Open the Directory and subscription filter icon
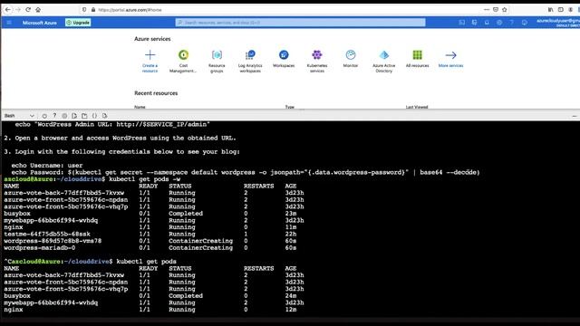The width and height of the screenshot is (580, 326). point(475,23)
